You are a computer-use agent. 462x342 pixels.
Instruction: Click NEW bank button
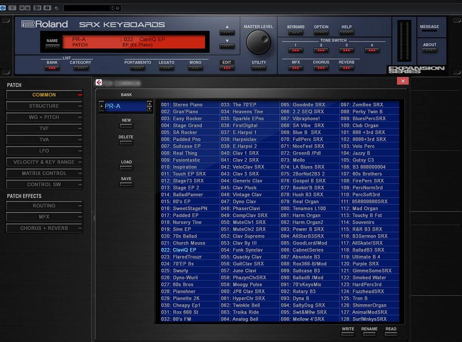coord(126,126)
